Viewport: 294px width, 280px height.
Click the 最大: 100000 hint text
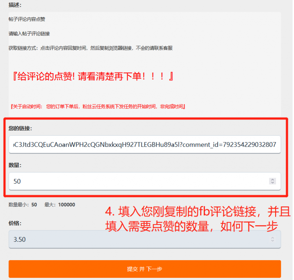pos(60,205)
